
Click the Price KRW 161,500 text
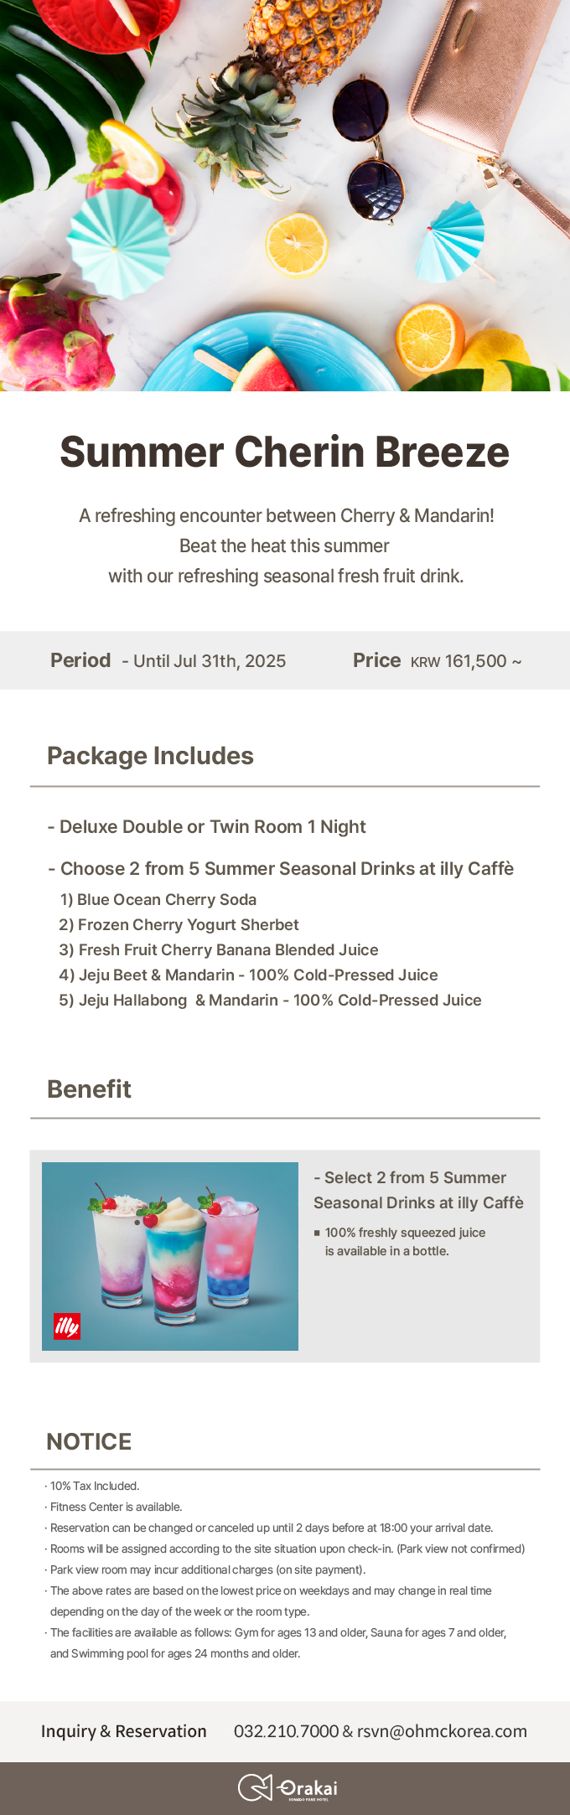coord(437,660)
